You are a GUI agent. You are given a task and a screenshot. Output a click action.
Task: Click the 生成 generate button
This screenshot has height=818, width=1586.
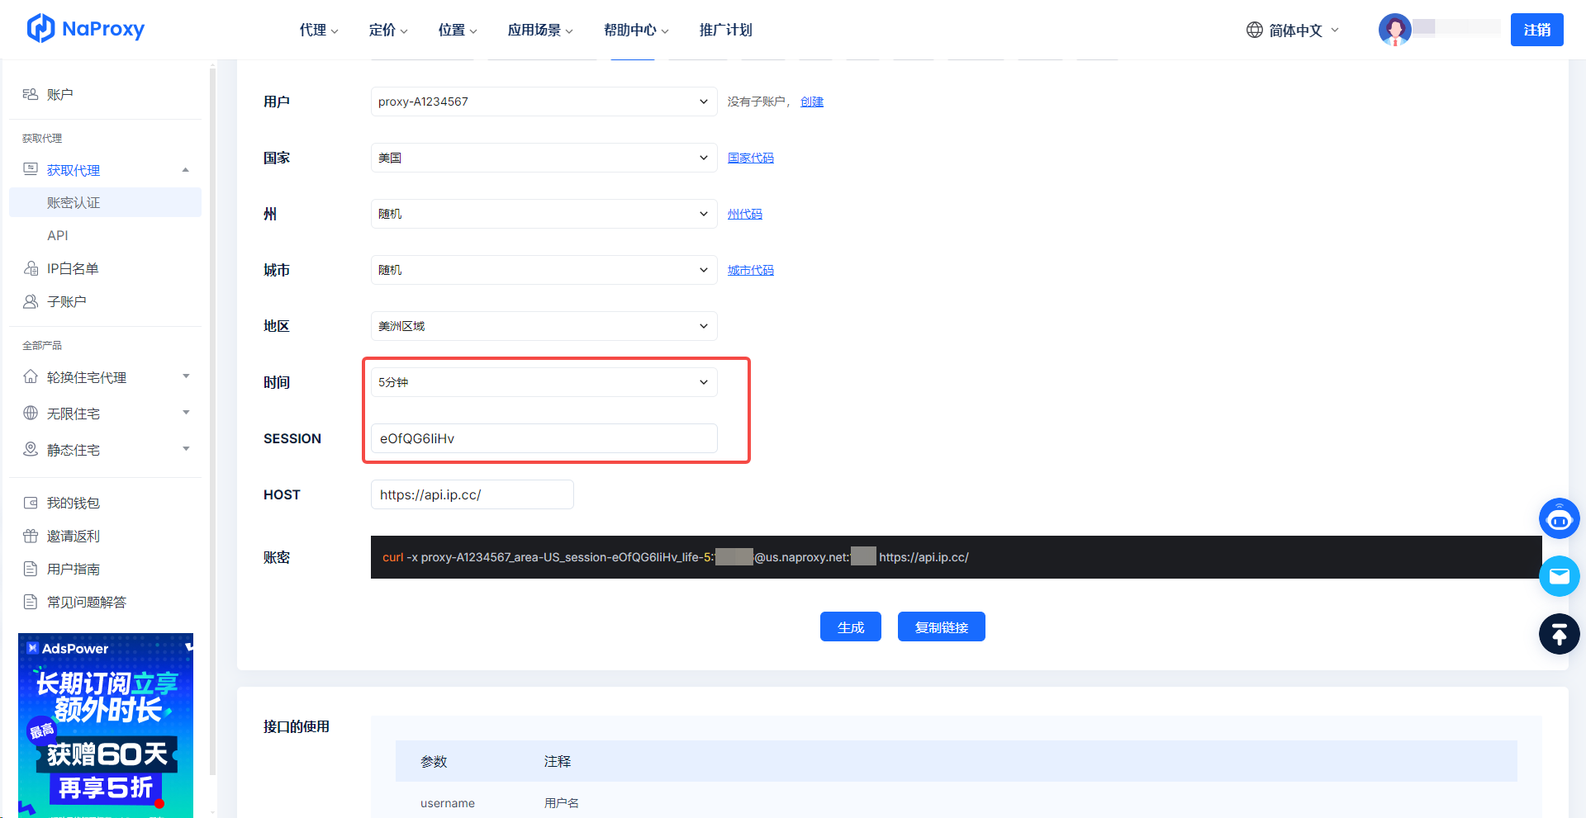pos(850,627)
